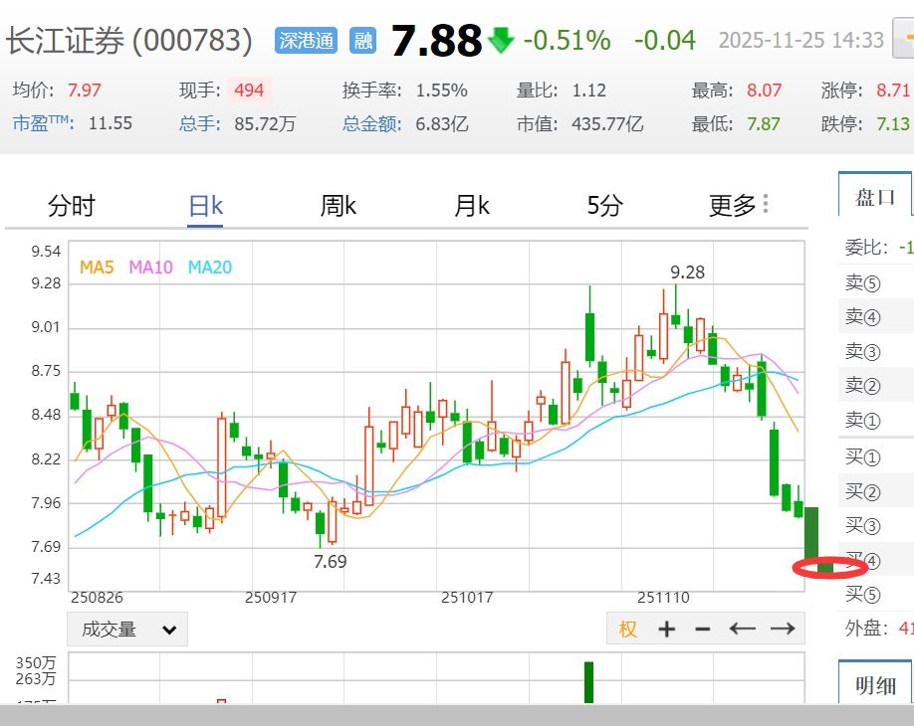914x726 pixels.
Task: Click the 最高 value 8.07
Action: pos(764,91)
